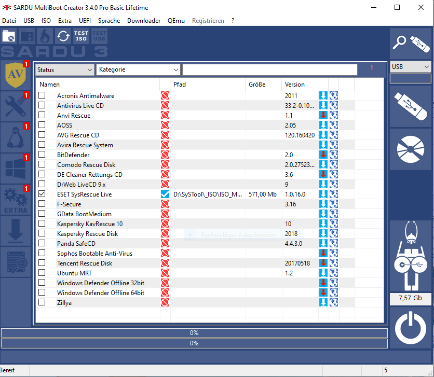Image resolution: width=434 pixels, height=377 pixels.
Task: Click the upper 0% progress bar
Action: click(x=194, y=333)
